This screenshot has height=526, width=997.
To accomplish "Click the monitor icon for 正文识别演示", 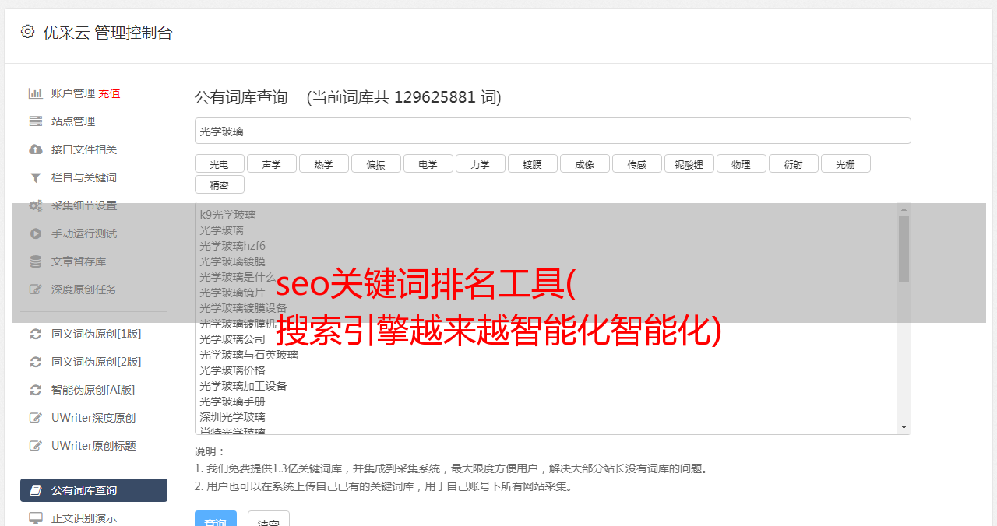I will coord(36,518).
